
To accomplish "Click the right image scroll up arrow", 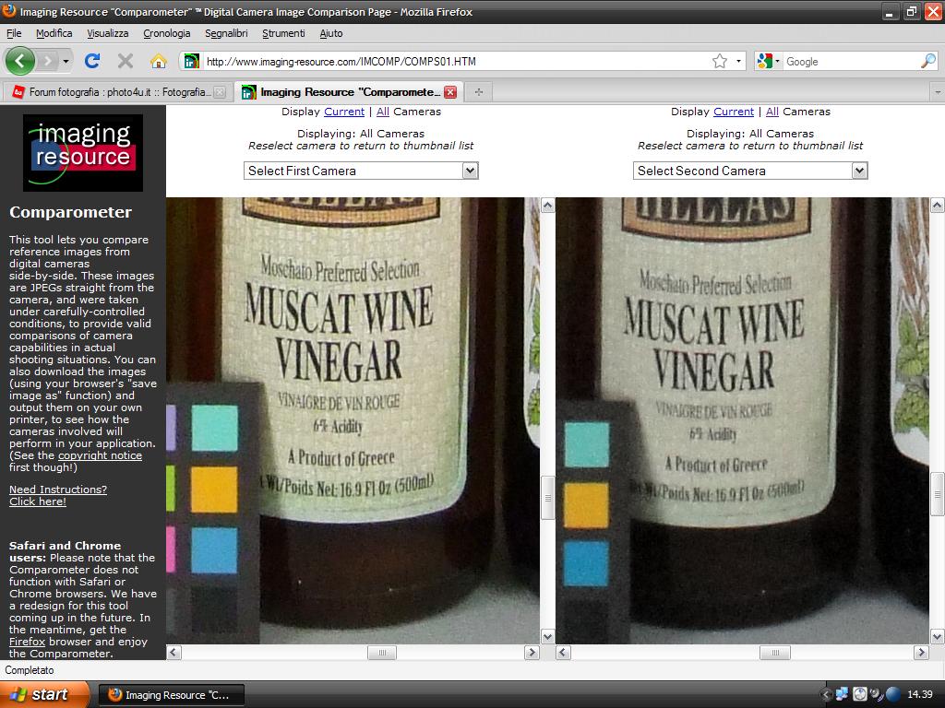I will click(938, 206).
